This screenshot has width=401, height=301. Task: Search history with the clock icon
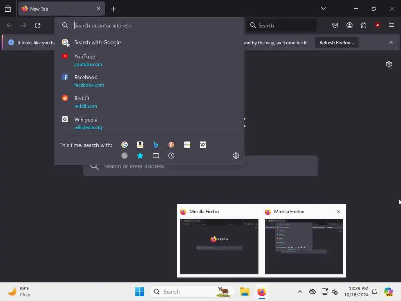point(172,156)
